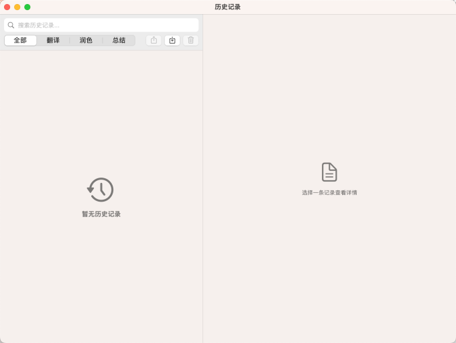Screen dimensions: 456x343
Task: Close the 历史记录 window with red button
Action: [7, 7]
